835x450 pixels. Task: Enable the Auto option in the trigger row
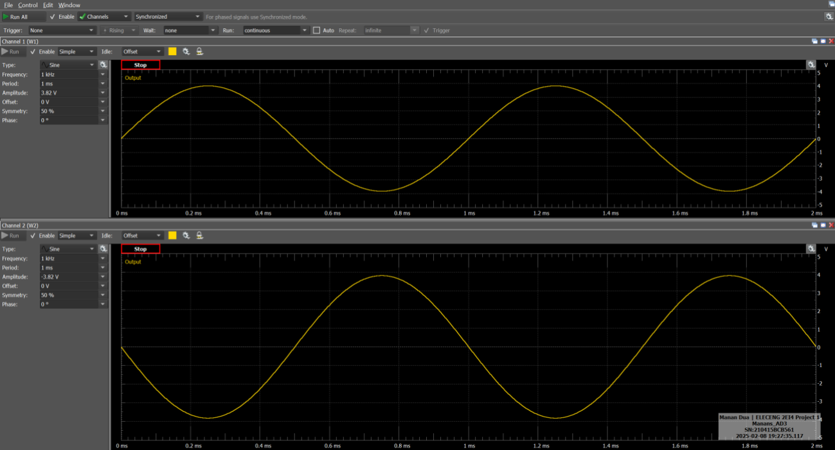tap(316, 30)
